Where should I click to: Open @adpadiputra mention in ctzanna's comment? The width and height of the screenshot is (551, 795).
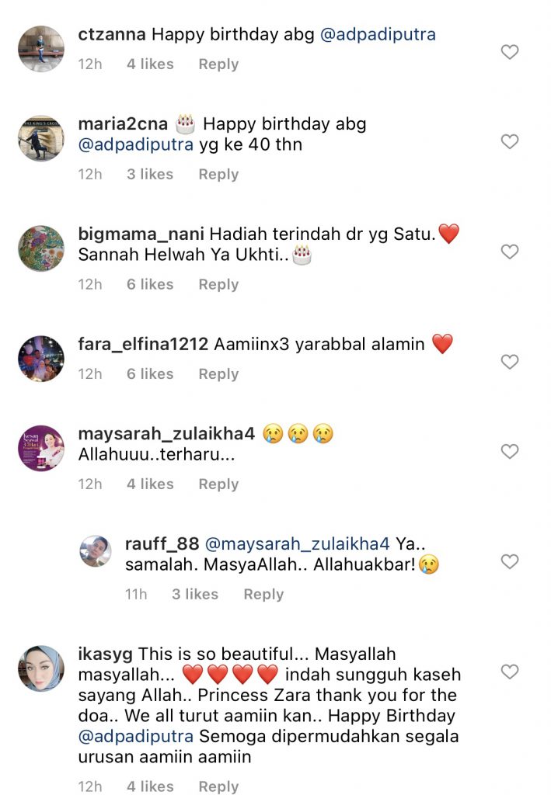(x=378, y=34)
